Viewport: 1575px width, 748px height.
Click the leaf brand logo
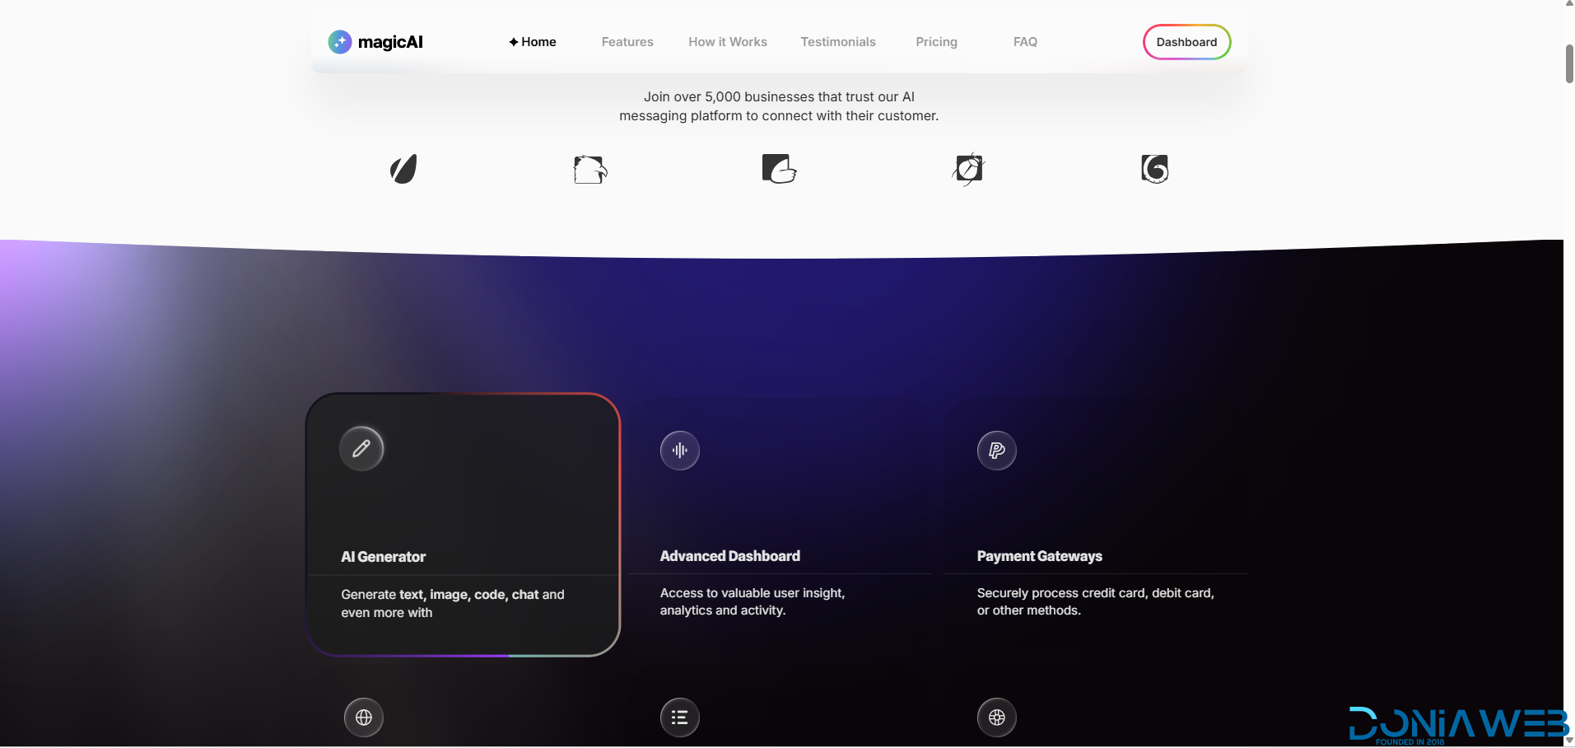[x=403, y=169]
